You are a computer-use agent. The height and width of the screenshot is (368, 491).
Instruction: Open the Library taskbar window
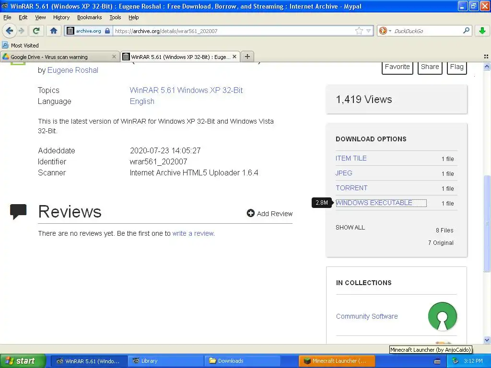pyautogui.click(x=165, y=361)
